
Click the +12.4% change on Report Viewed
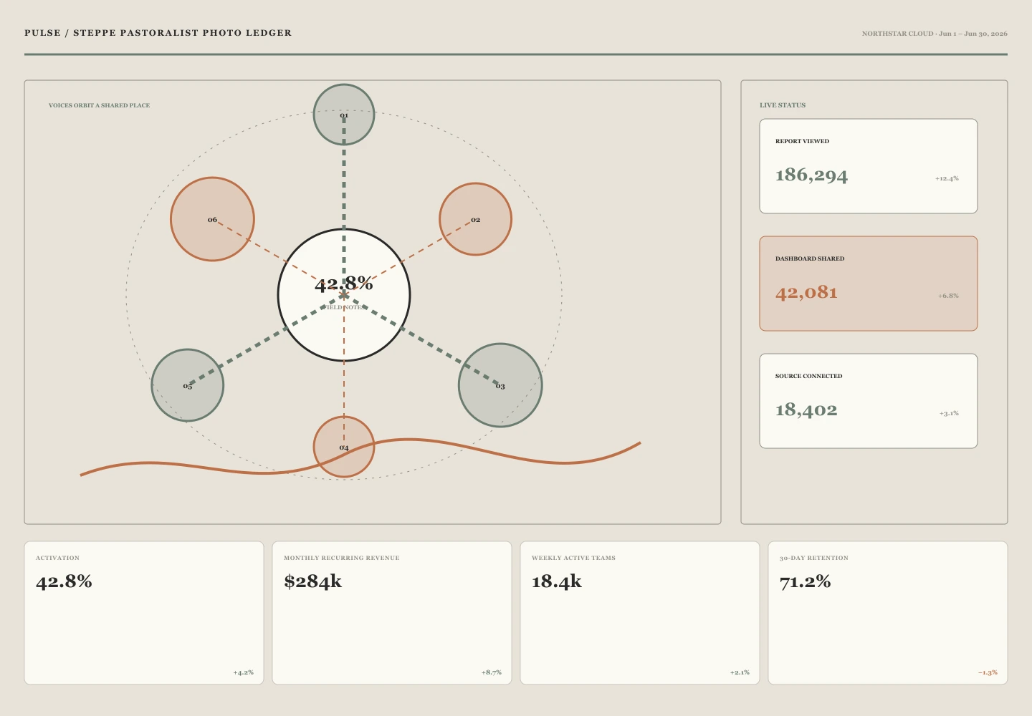click(x=947, y=178)
